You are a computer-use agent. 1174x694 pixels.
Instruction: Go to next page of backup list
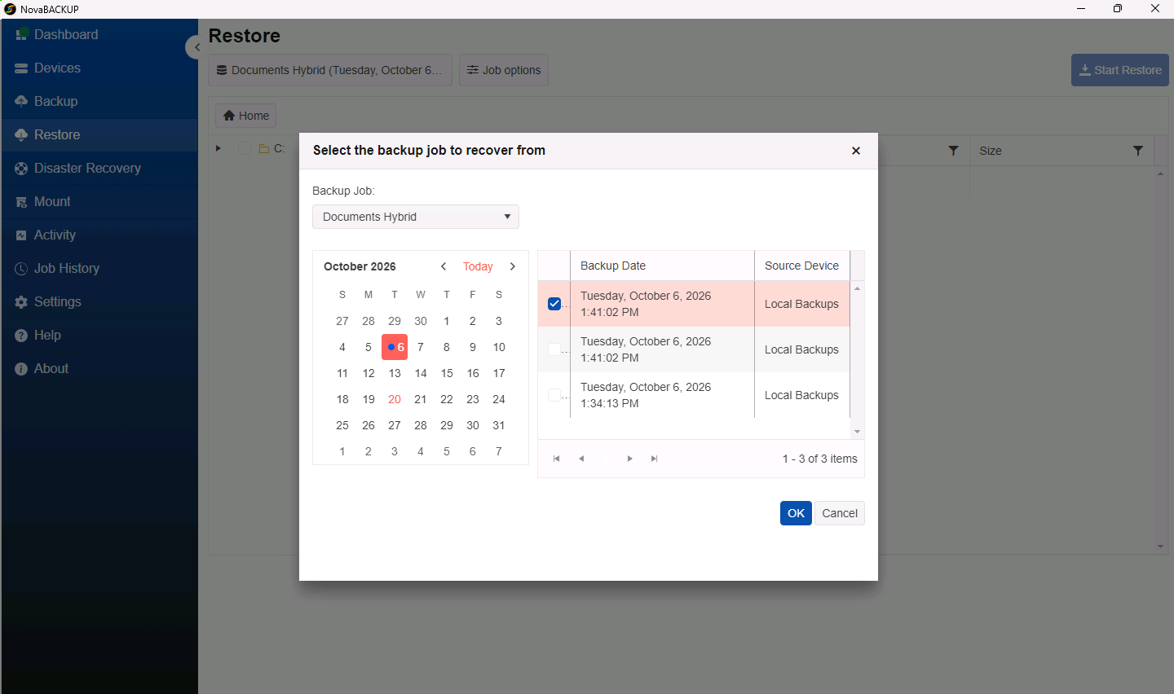(629, 459)
